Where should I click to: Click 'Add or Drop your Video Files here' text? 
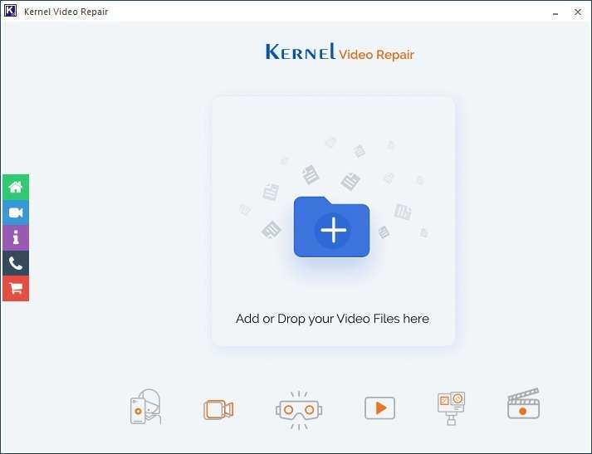[332, 319]
